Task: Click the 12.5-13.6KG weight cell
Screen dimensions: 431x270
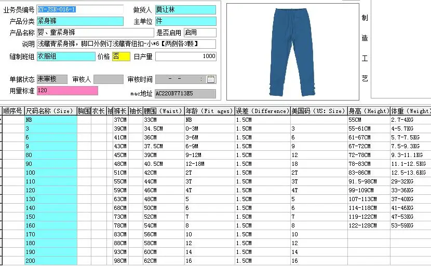Action: click(x=411, y=173)
